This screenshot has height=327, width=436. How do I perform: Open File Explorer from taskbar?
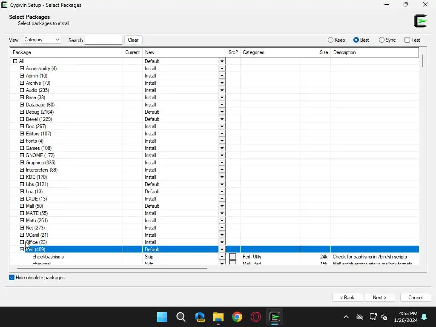tap(218, 317)
